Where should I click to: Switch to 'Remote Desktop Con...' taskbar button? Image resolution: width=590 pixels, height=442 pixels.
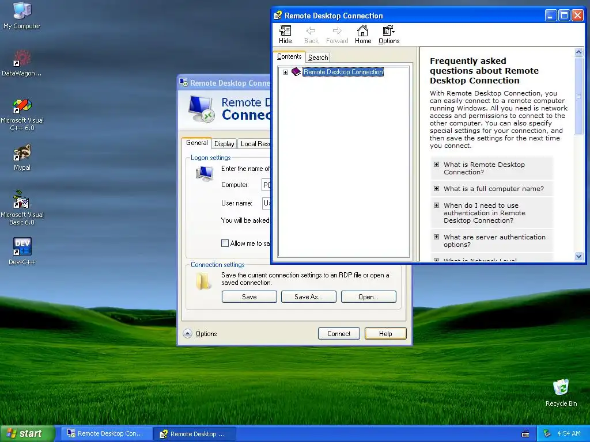107,433
